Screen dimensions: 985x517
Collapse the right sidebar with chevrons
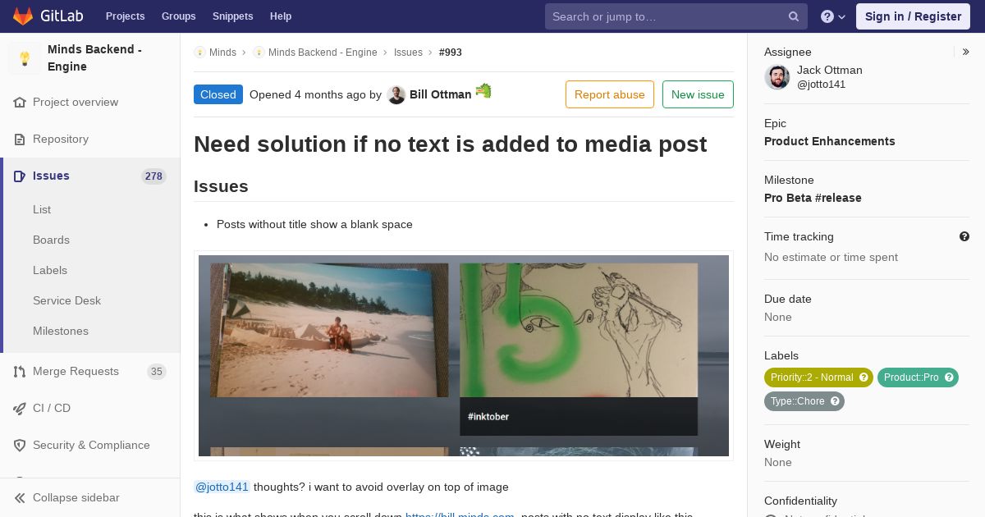[x=966, y=52]
